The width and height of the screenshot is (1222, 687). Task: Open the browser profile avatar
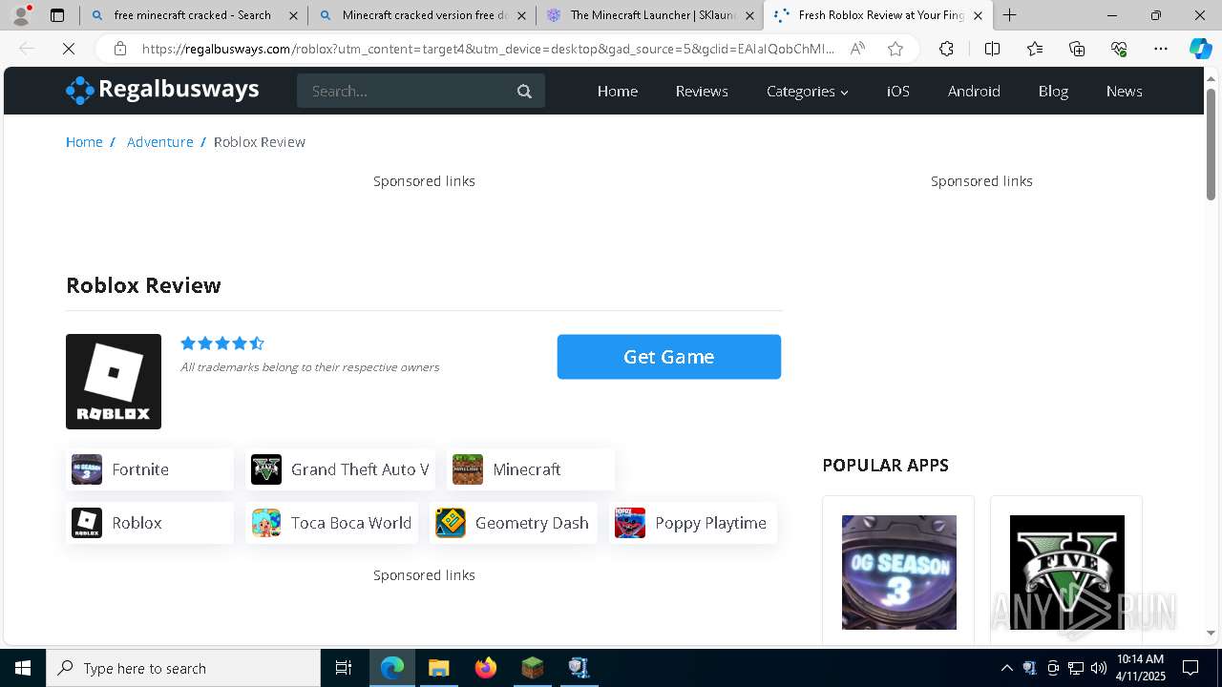pos(21,15)
